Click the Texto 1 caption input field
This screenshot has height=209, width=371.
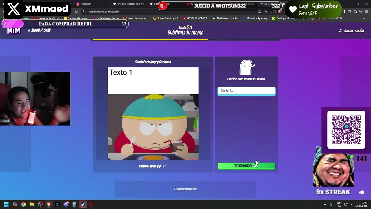[246, 91]
